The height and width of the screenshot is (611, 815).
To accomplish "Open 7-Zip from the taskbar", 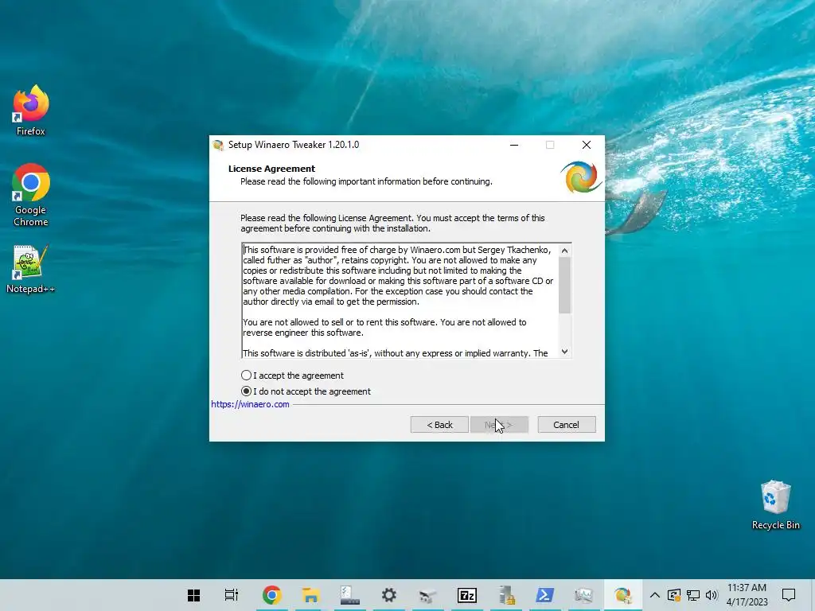I will [x=466, y=595].
